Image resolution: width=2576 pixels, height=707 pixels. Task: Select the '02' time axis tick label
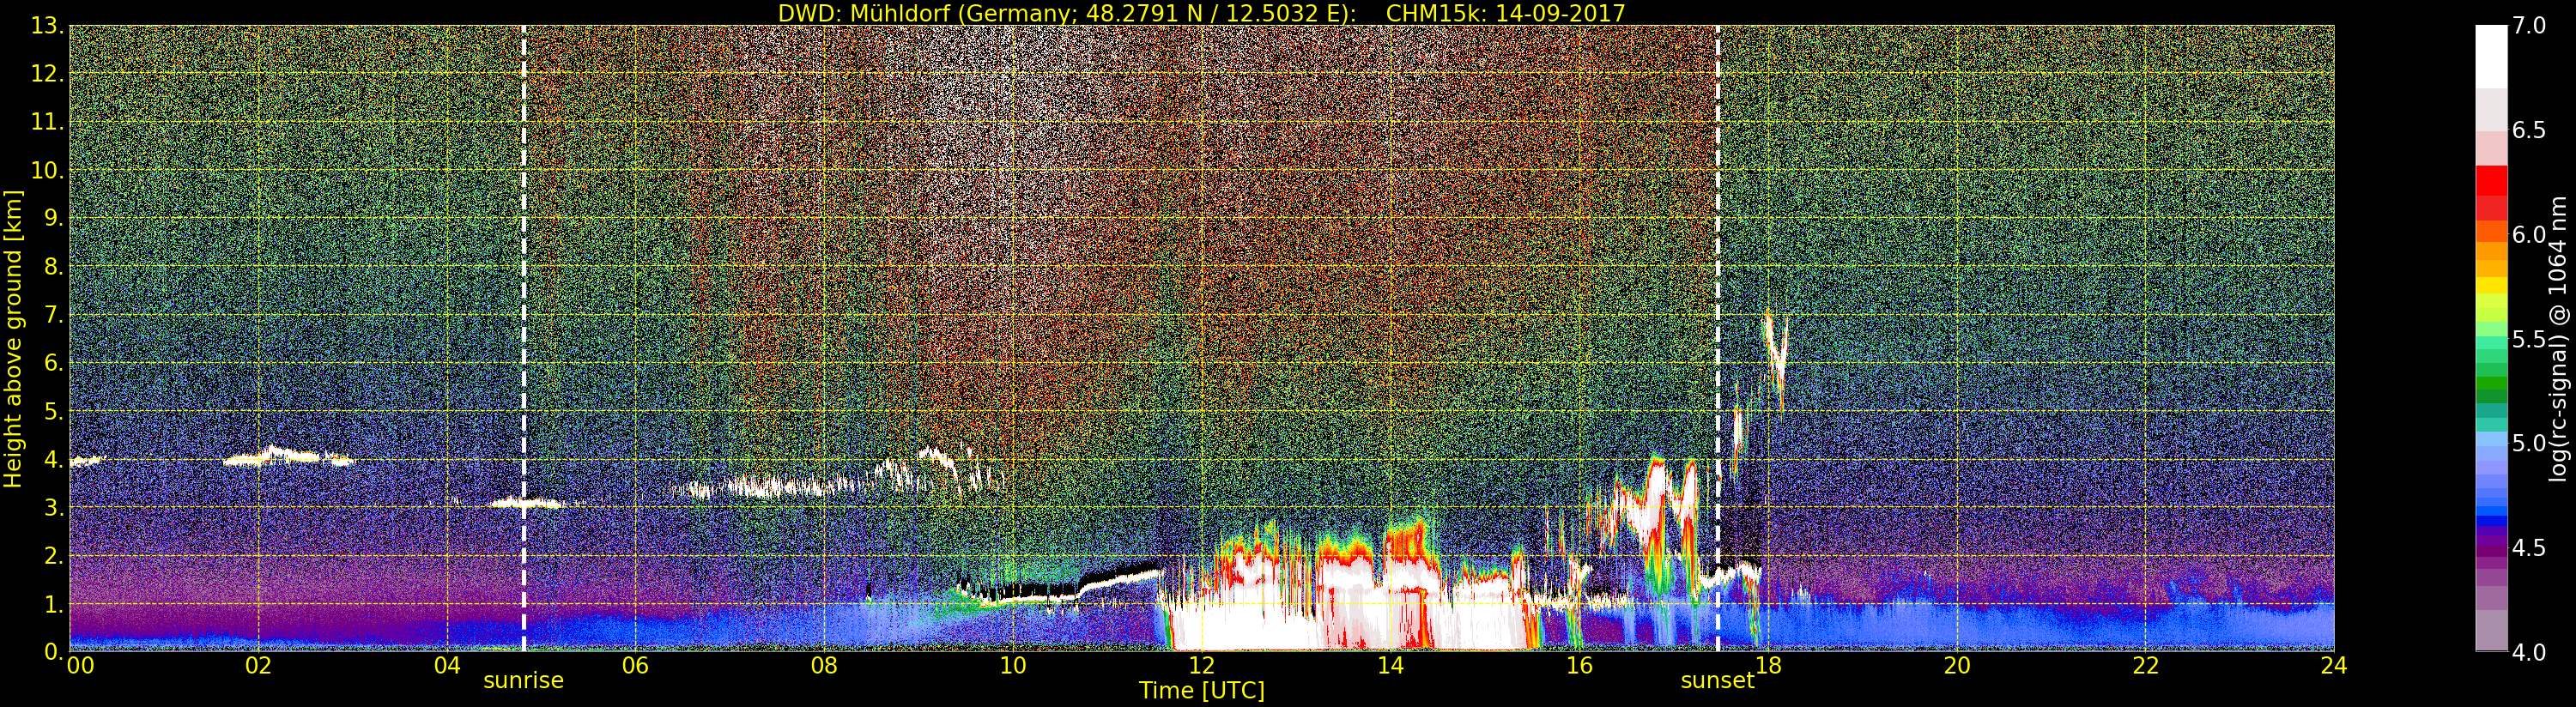point(258,666)
